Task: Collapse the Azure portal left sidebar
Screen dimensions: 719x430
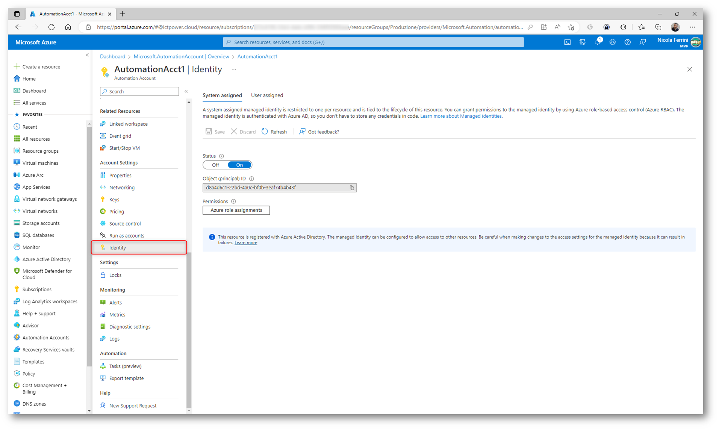Action: (x=87, y=55)
